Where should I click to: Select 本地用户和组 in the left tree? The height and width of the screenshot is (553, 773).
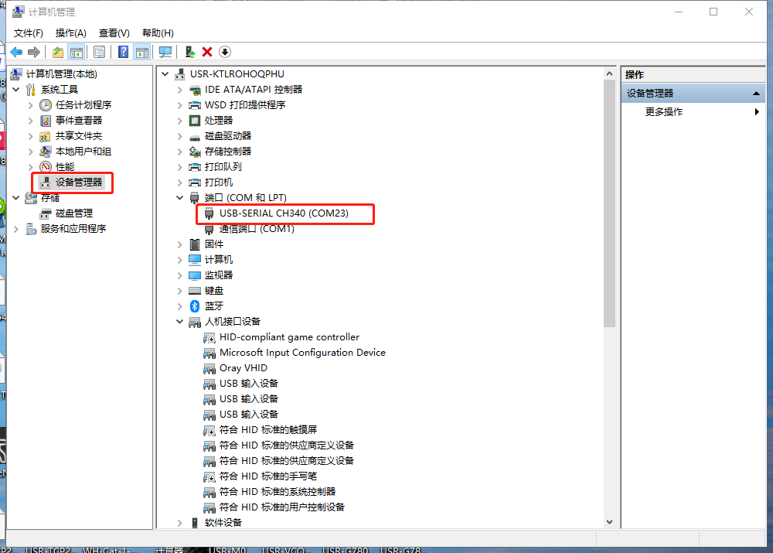(x=83, y=152)
